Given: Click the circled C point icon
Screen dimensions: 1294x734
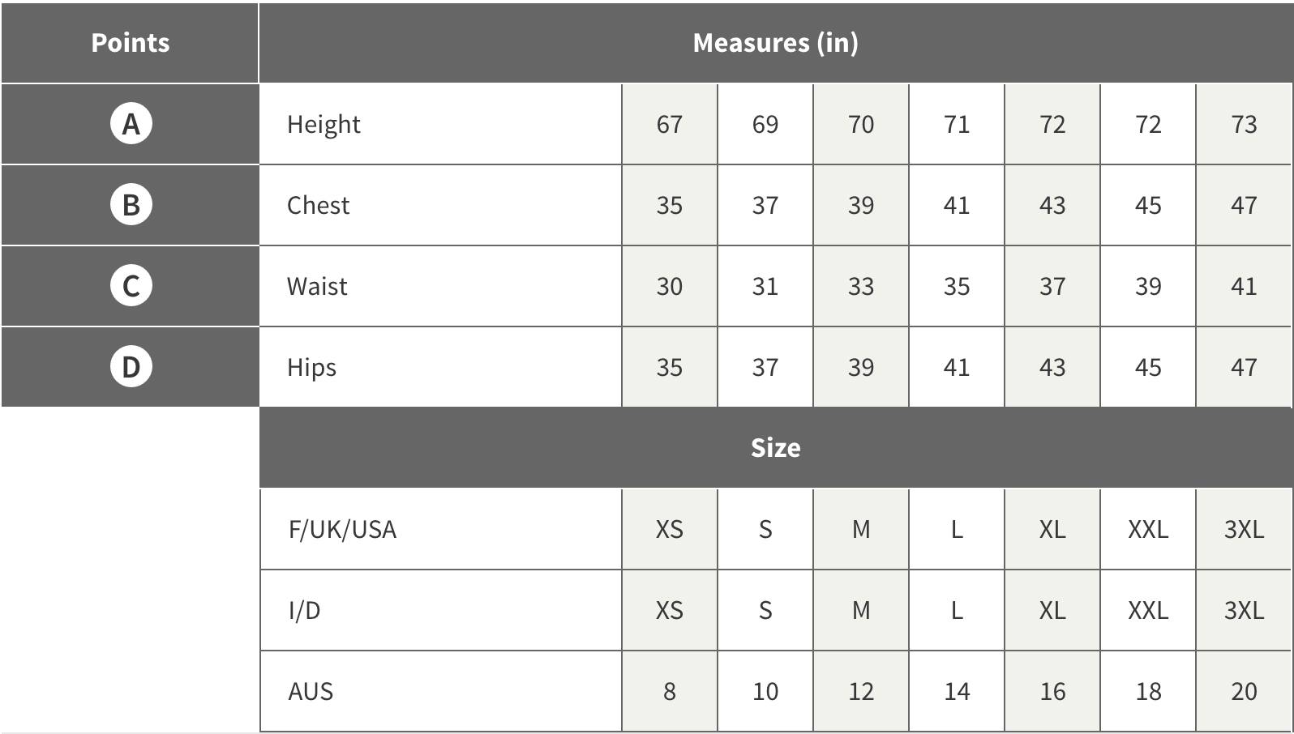Looking at the screenshot, I should [131, 286].
